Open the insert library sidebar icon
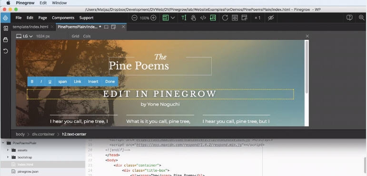The height and width of the screenshot is (176, 367). click(5, 28)
